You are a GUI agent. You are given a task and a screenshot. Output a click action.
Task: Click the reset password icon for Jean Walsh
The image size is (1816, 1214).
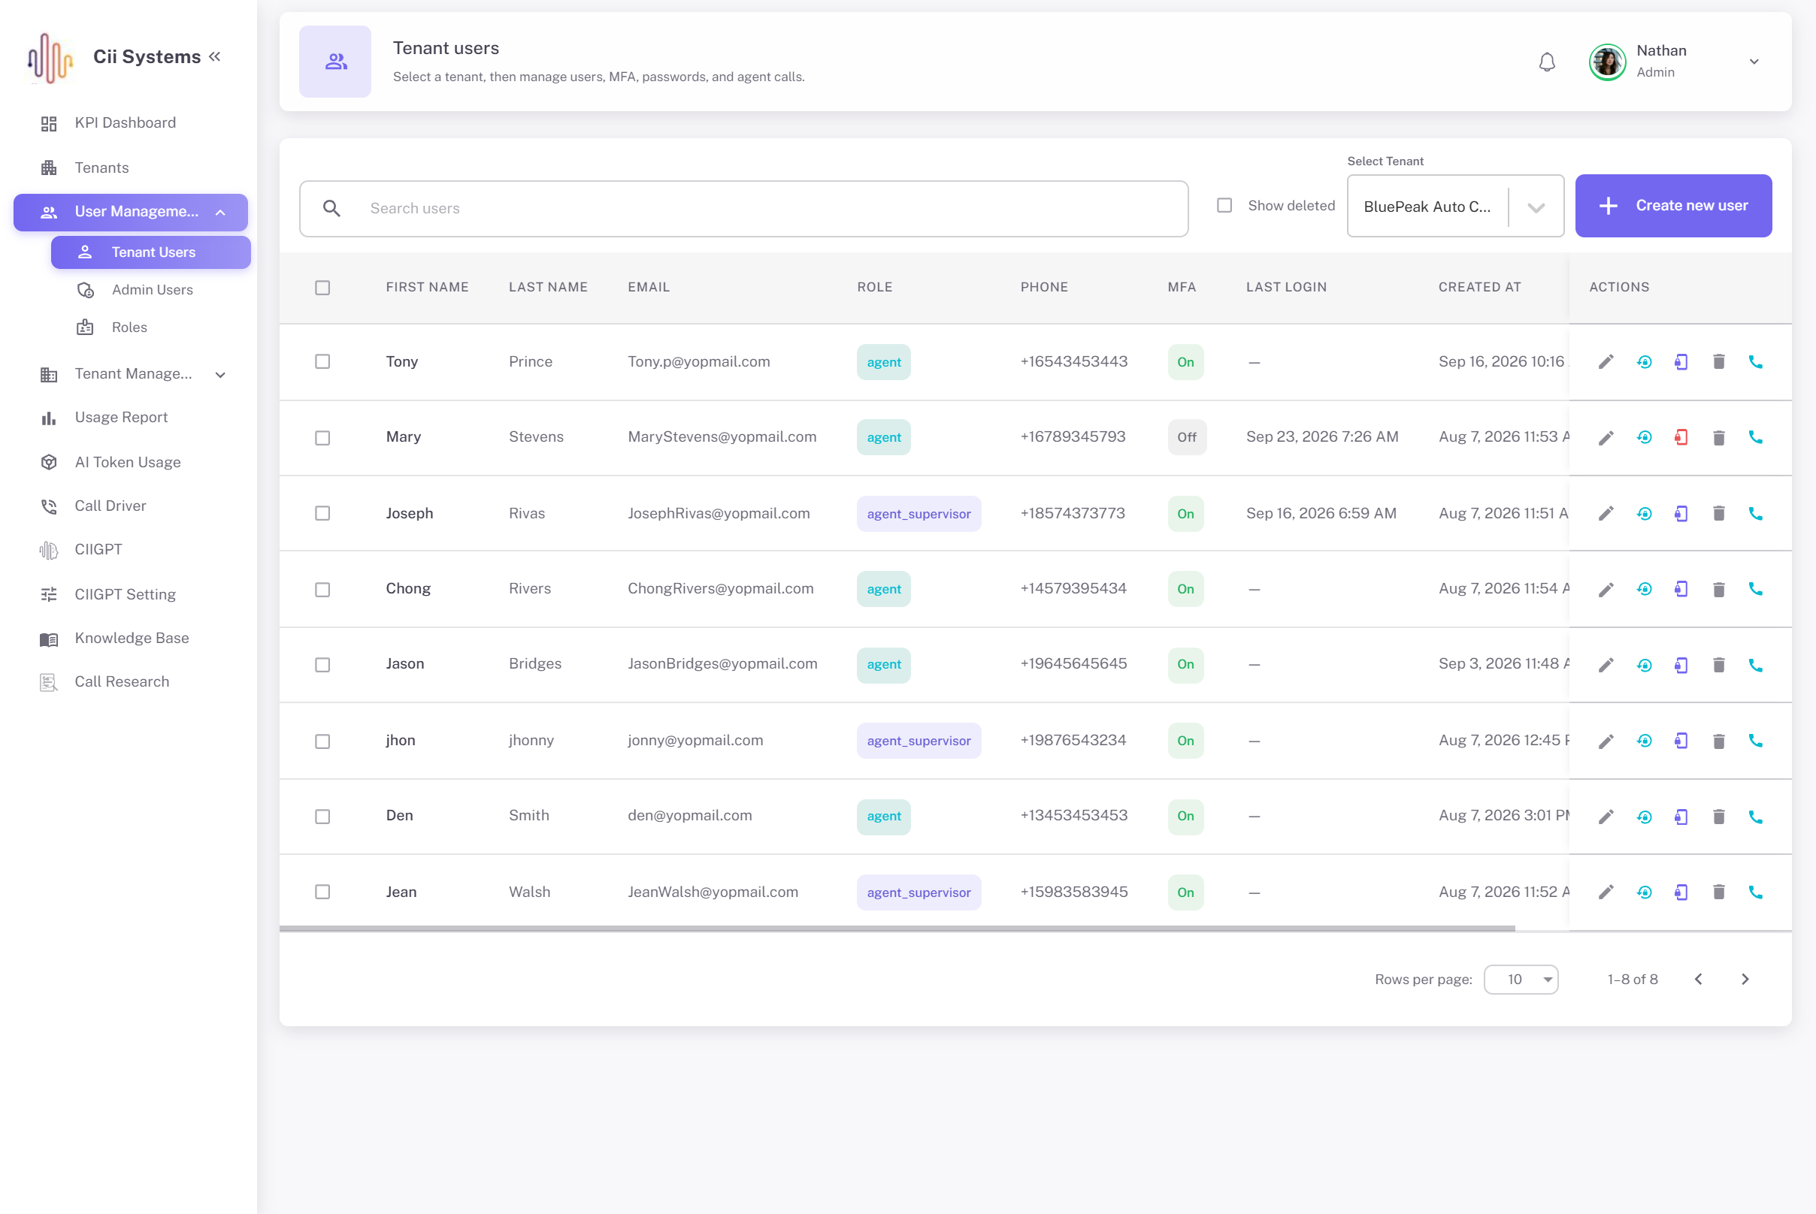(x=1644, y=892)
